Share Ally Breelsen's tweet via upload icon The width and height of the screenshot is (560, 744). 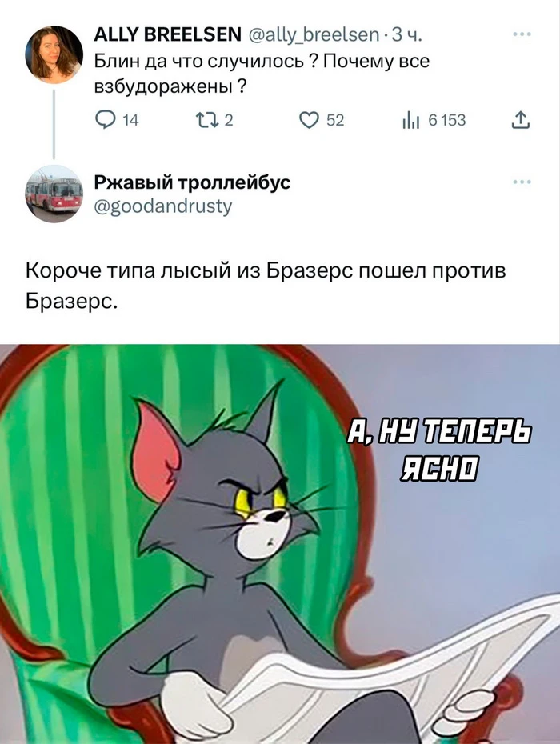[521, 121]
